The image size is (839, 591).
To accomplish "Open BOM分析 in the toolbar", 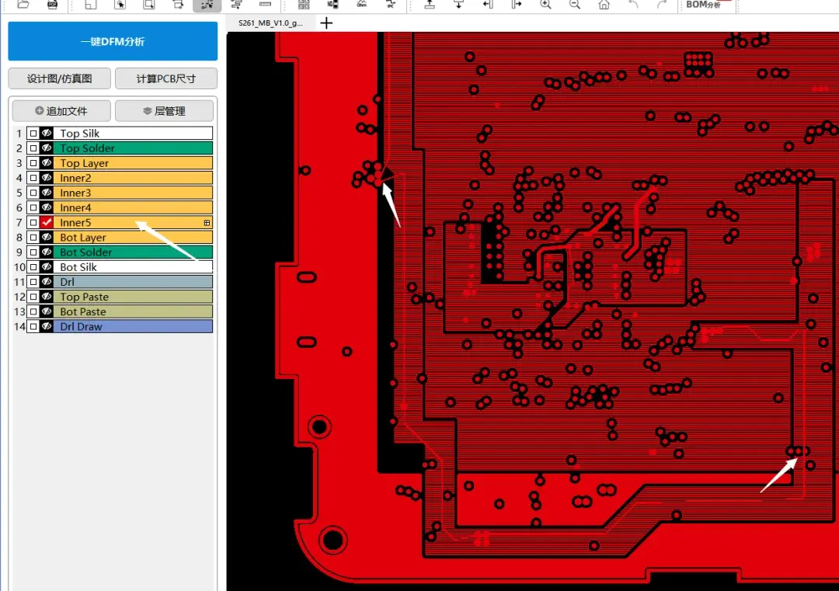I will click(x=704, y=5).
